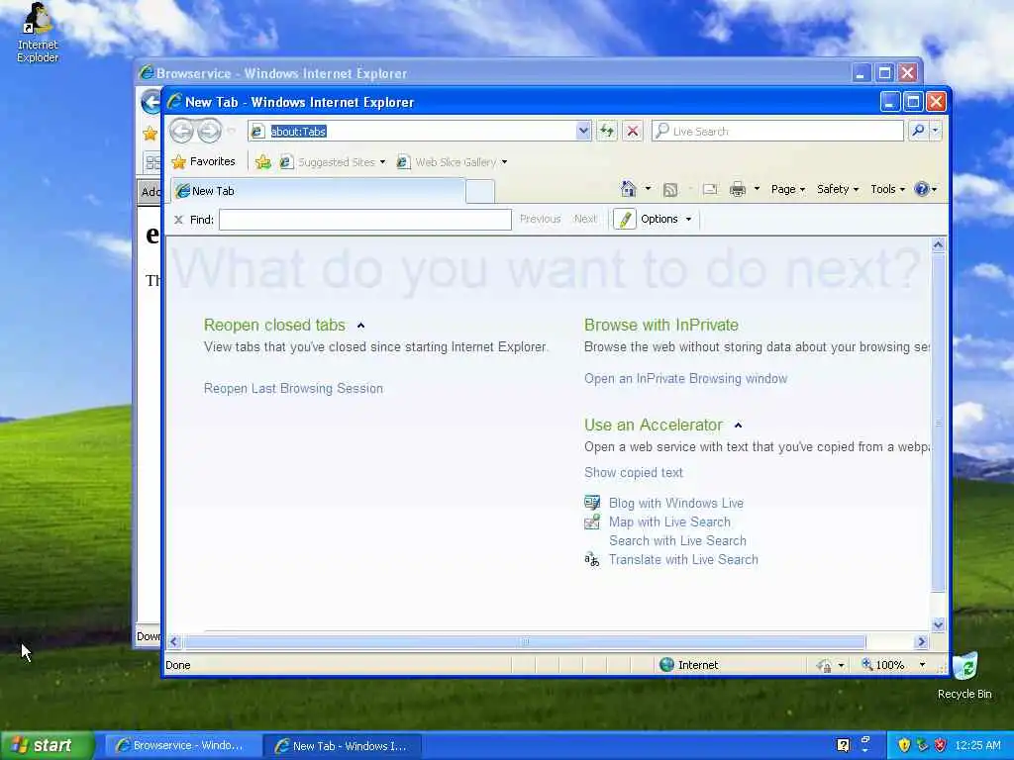
Task: Click the 100% zoom level button
Action: [882, 665]
